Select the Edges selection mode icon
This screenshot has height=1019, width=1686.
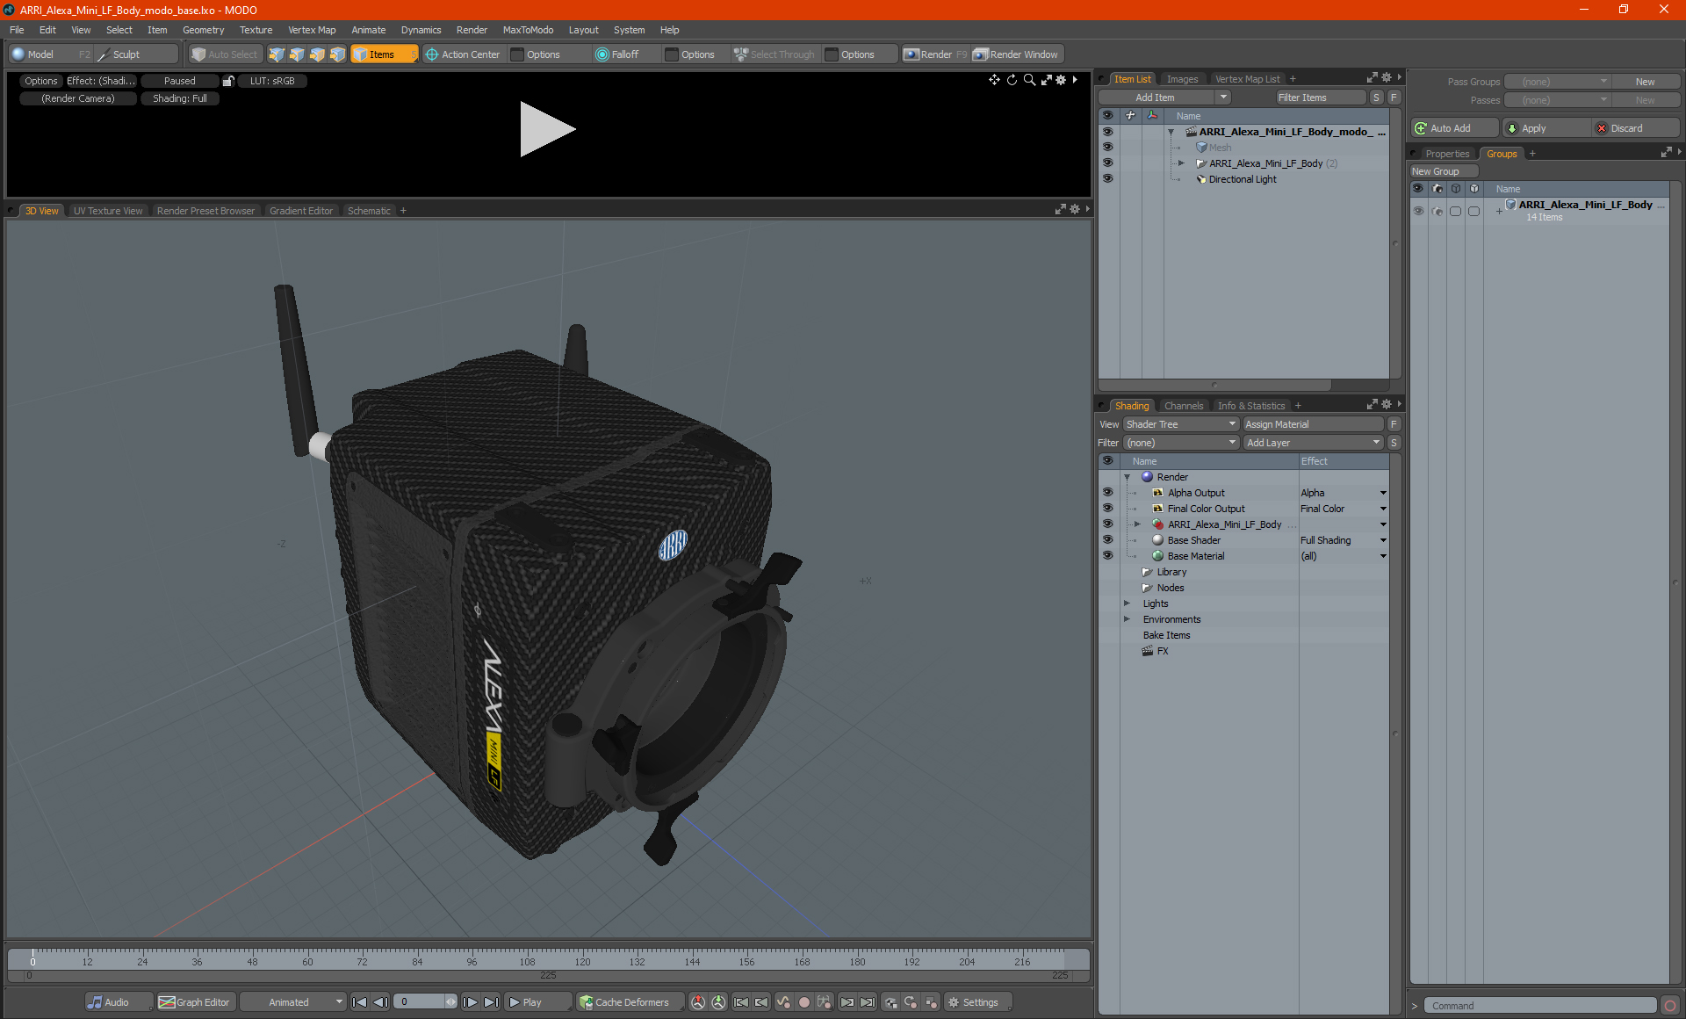(x=297, y=54)
